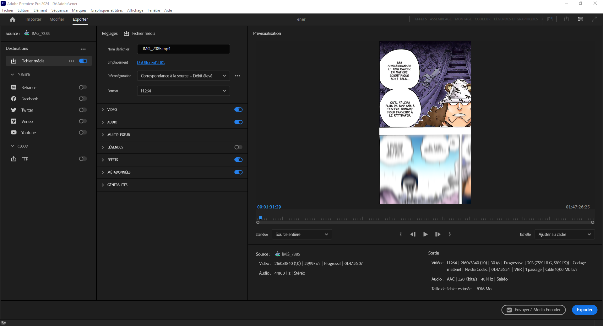Image resolution: width=603 pixels, height=326 pixels.
Task: Open the Séquence menu
Action: coord(59,10)
